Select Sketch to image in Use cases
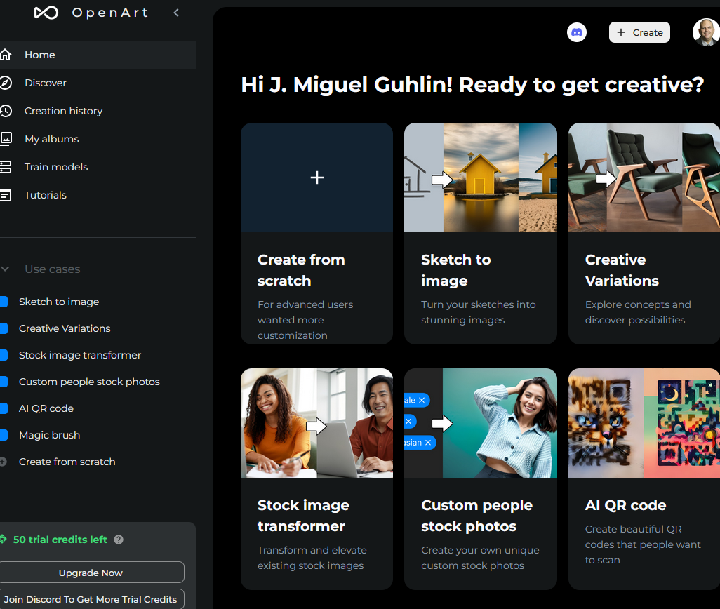Screen dimensions: 720x609 click(x=59, y=302)
